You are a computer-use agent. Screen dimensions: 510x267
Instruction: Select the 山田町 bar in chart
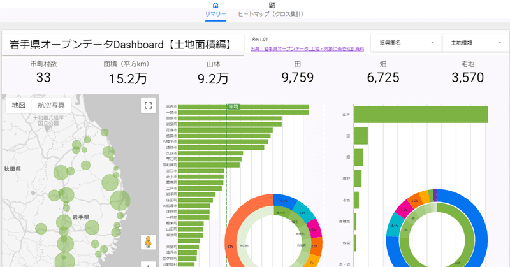click(x=191, y=229)
